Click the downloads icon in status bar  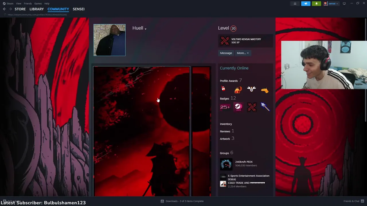click(162, 201)
